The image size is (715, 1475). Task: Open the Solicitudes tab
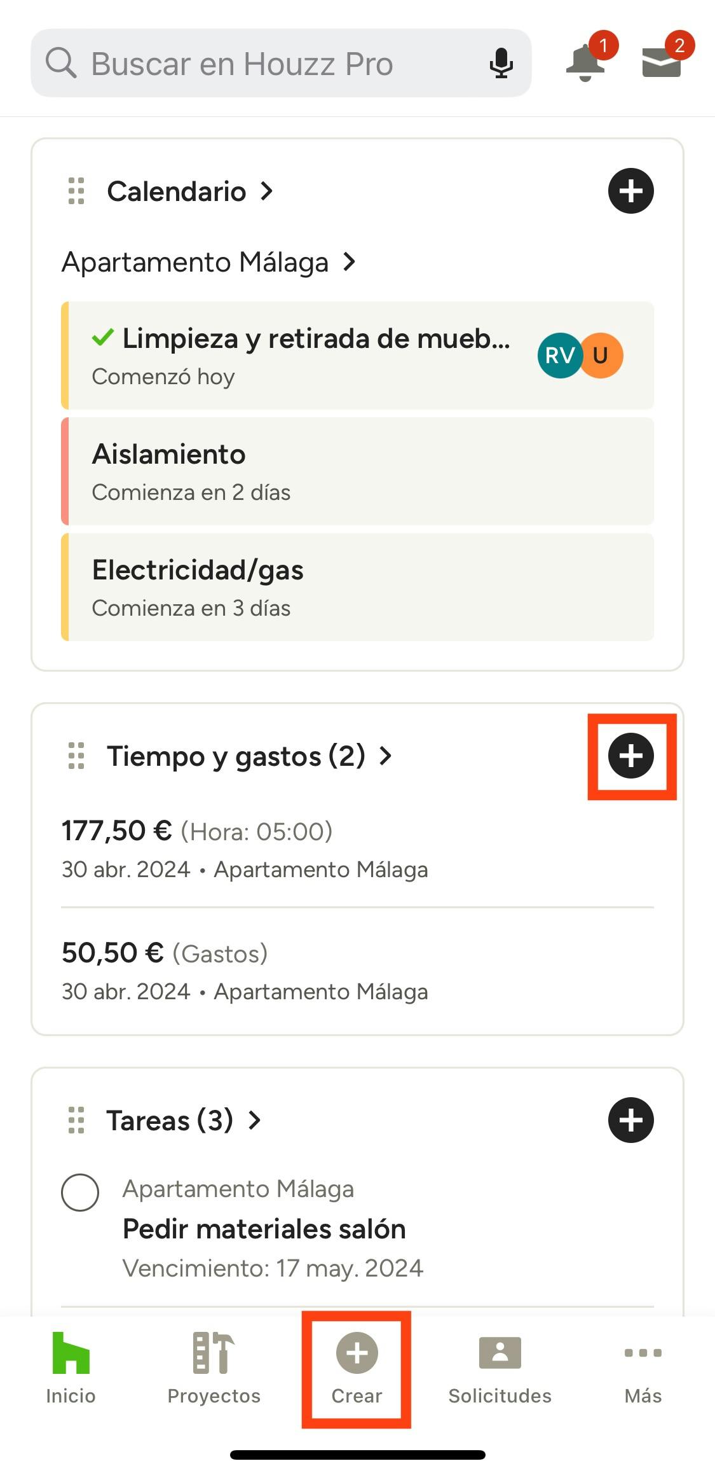click(x=500, y=1368)
